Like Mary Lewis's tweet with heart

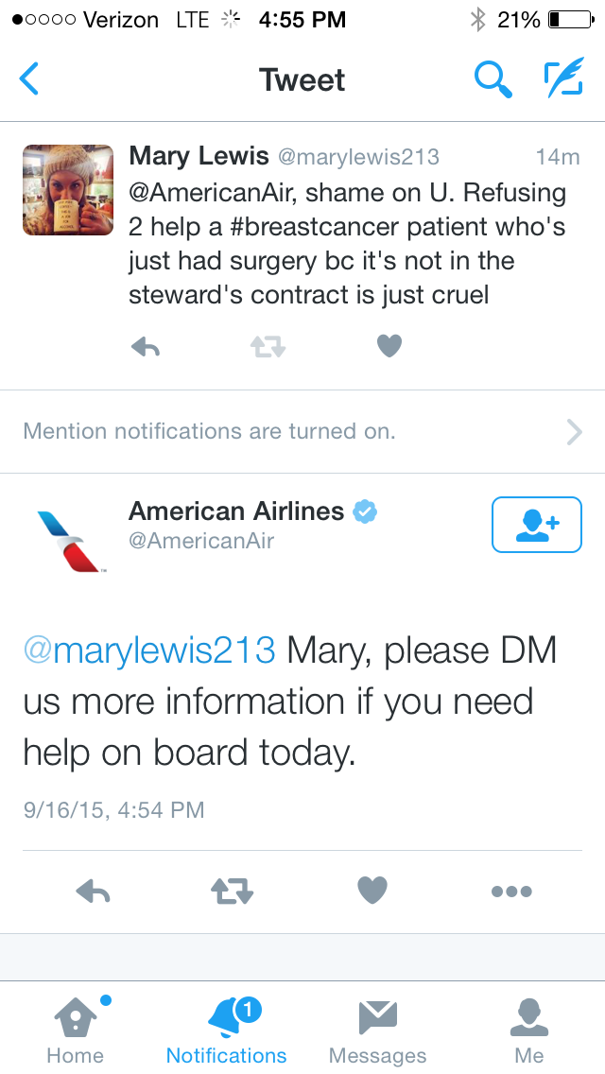(x=389, y=347)
